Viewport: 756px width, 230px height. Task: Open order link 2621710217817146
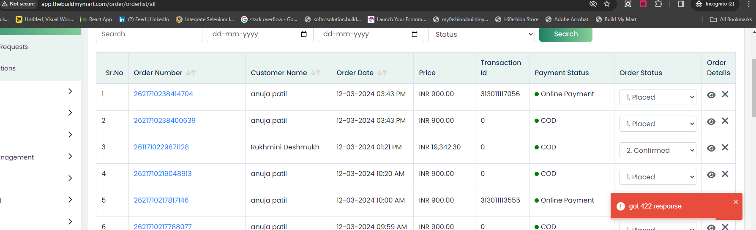click(161, 200)
